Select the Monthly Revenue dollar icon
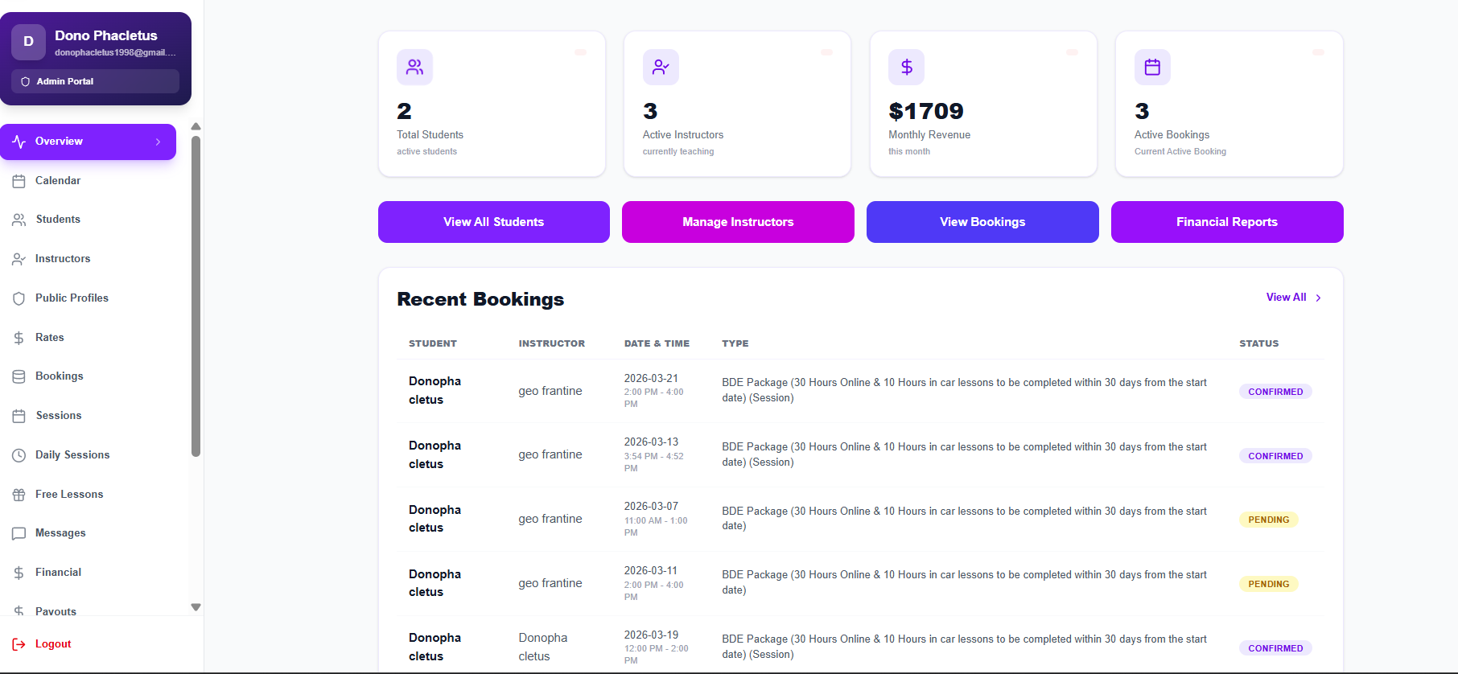1458x674 pixels. [906, 67]
